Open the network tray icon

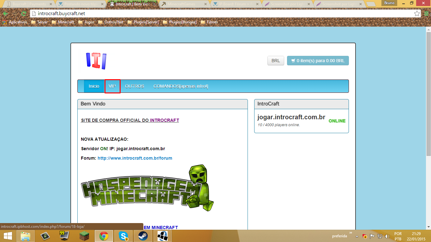380,236
